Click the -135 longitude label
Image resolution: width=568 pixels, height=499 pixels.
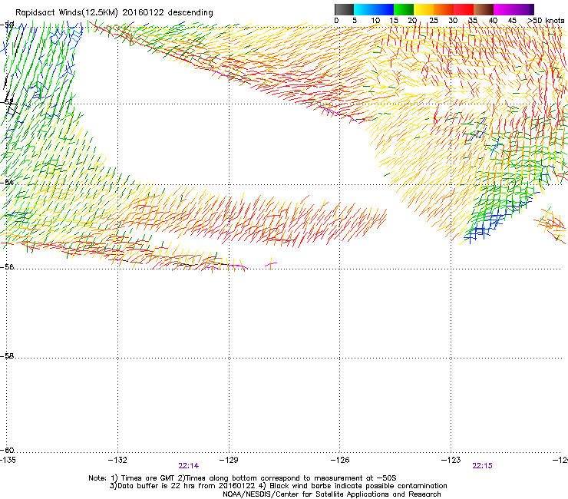(x=8, y=460)
